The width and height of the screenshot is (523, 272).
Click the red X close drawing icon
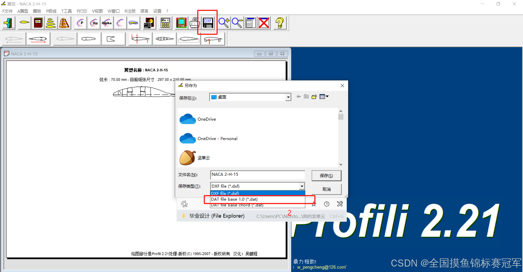pos(264,23)
